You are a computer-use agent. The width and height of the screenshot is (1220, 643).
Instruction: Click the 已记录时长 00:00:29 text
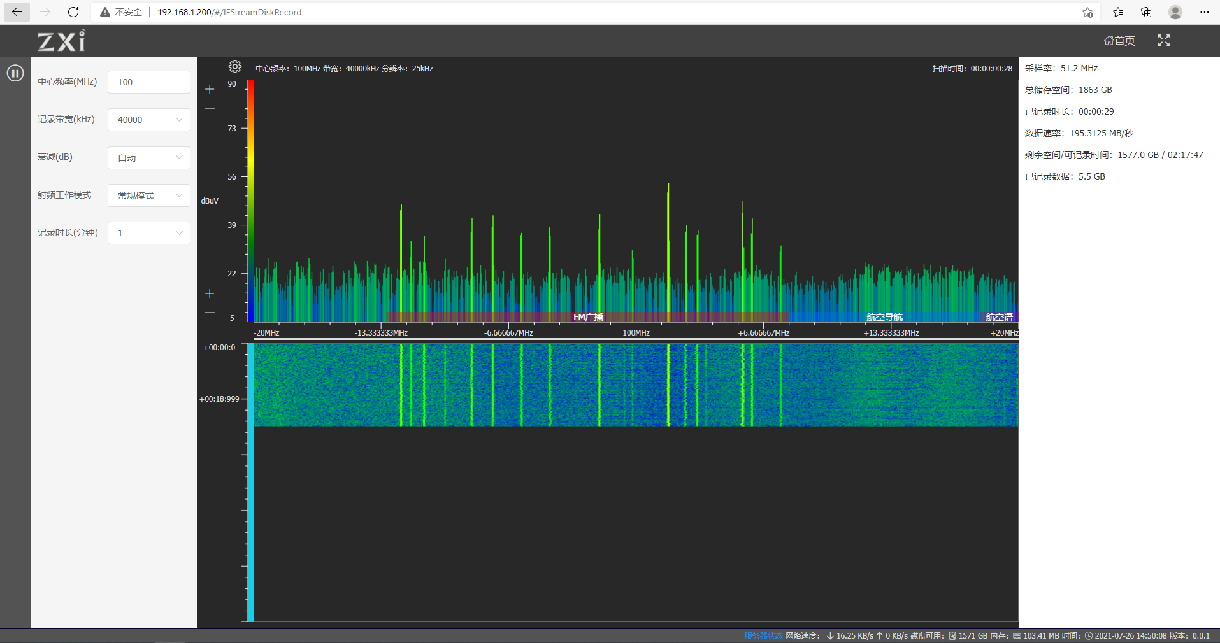pyautogui.click(x=1070, y=111)
